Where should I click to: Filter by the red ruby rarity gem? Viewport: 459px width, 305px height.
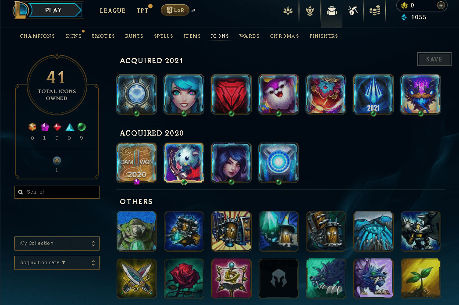pos(57,127)
